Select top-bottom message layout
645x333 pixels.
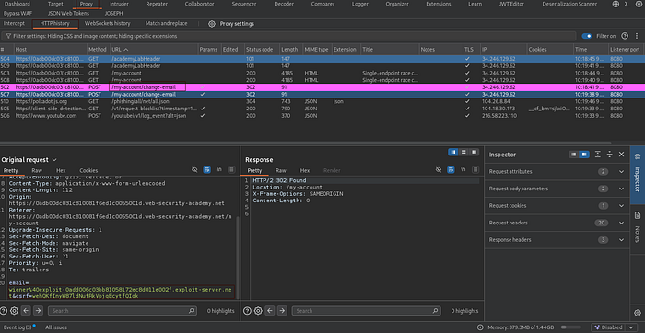(x=463, y=152)
